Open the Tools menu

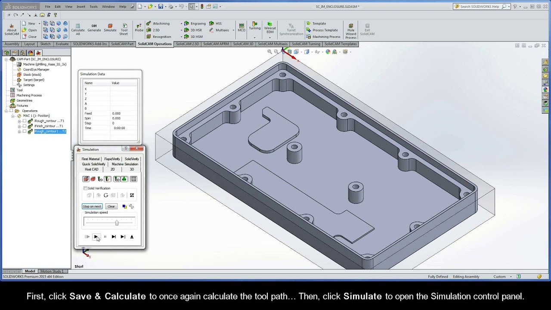tap(93, 6)
